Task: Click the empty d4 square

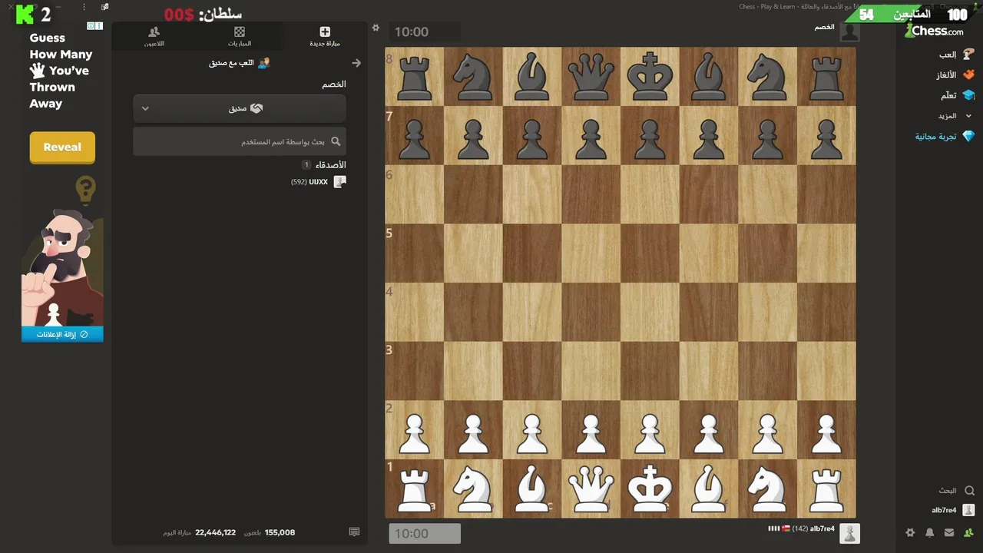Action: tap(591, 312)
